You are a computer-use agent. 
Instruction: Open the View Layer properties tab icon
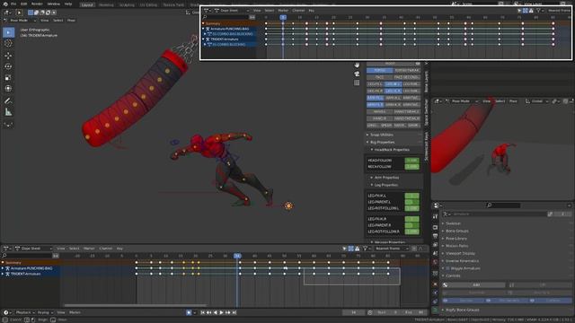(435, 245)
